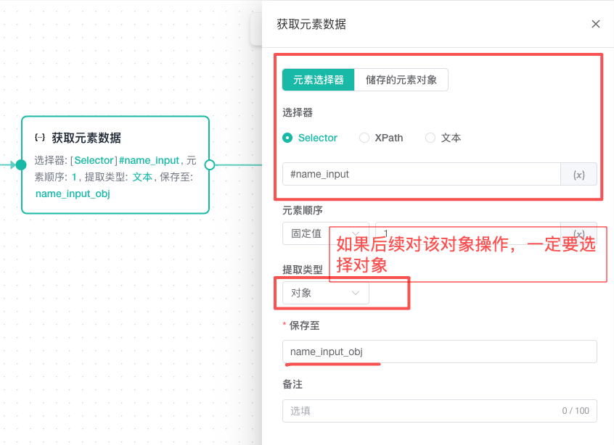614x445 pixels.
Task: Switch to the 元素选择器 tab
Action: [x=319, y=80]
